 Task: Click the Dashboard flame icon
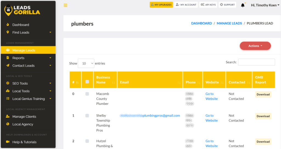[x=8, y=24]
